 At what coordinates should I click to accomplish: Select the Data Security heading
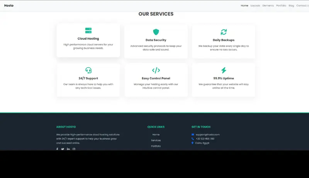click(x=156, y=40)
